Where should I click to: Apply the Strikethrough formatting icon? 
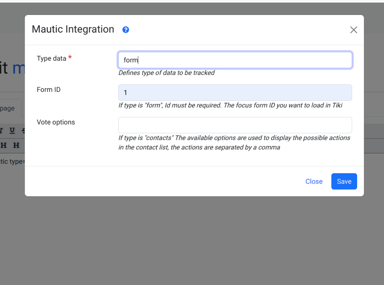(23, 130)
